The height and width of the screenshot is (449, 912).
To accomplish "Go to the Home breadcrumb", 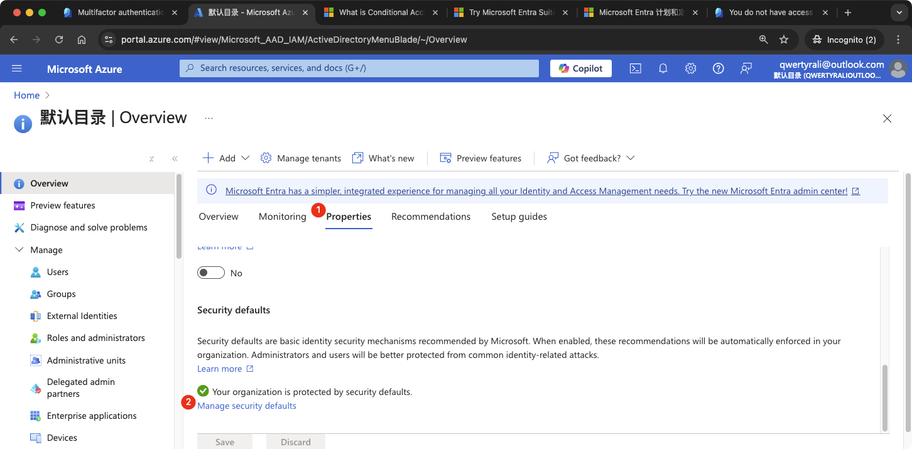I will tap(27, 95).
